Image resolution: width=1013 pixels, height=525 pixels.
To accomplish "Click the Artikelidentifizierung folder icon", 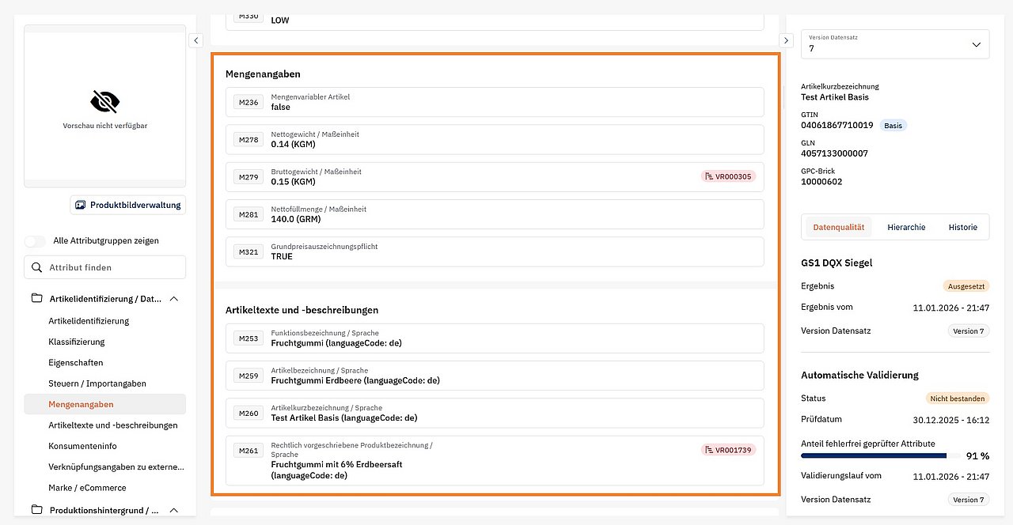I will coord(36,299).
